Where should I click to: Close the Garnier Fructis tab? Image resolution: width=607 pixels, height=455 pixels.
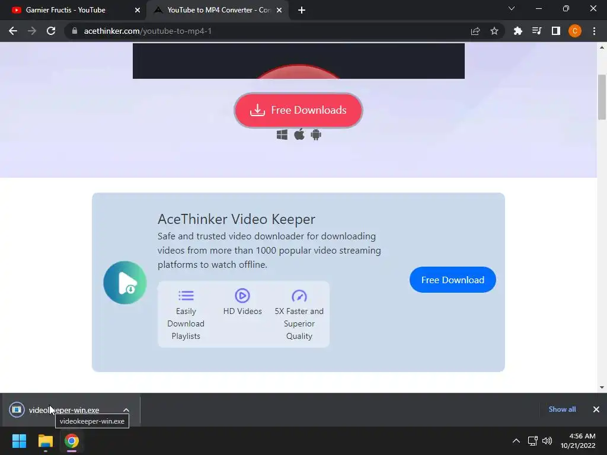coord(138,10)
